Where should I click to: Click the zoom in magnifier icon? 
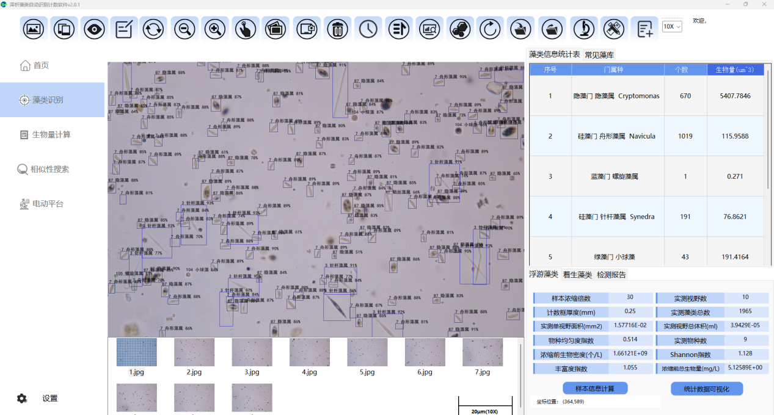click(x=215, y=29)
